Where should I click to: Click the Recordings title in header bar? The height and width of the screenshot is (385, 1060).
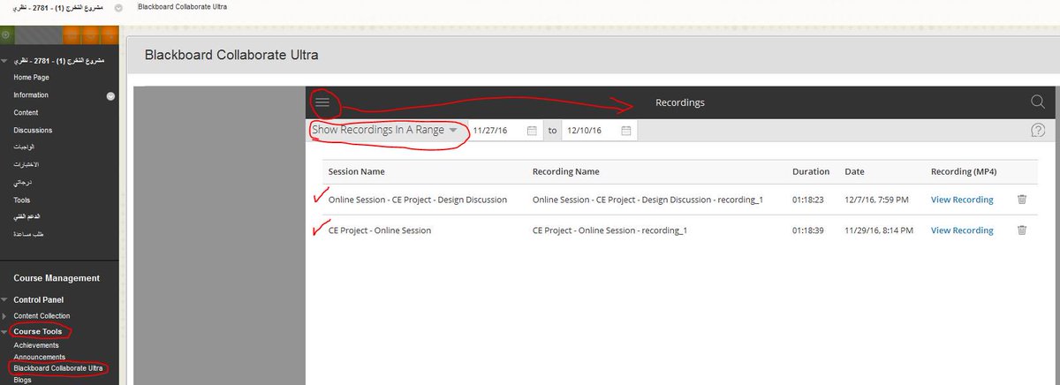pyautogui.click(x=680, y=102)
